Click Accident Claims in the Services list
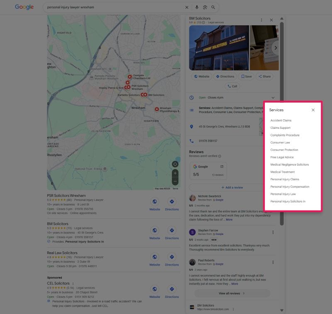The image size is (332, 314). coord(281,121)
